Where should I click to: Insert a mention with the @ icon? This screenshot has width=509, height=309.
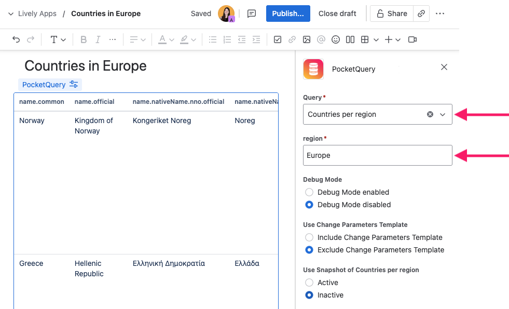[x=321, y=39]
